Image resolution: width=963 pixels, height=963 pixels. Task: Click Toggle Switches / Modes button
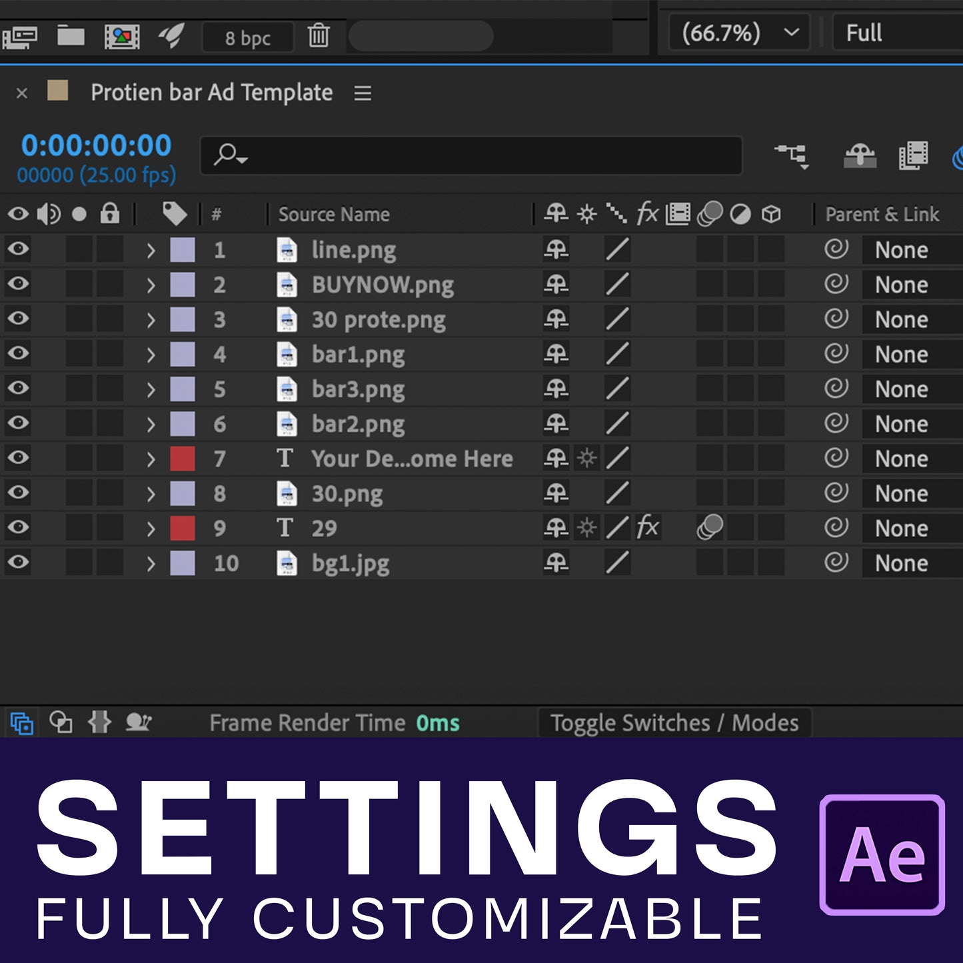(x=674, y=723)
